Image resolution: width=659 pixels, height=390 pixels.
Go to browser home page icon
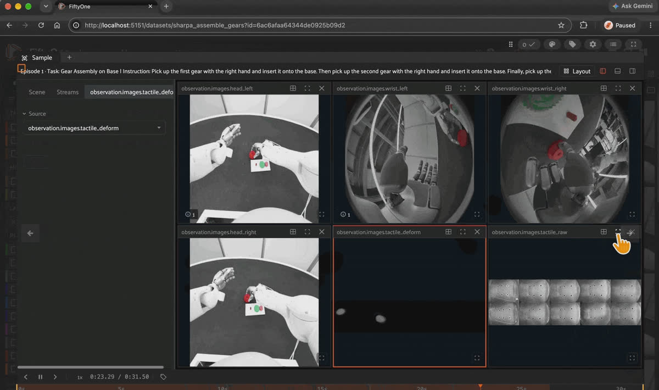point(57,25)
